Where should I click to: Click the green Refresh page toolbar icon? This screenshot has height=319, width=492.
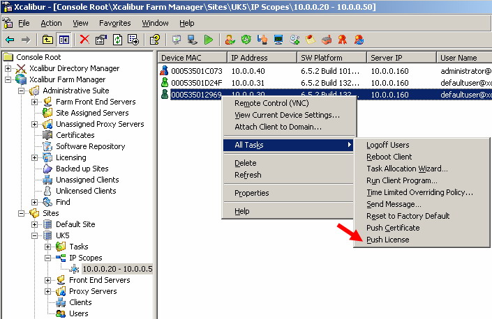tap(117, 40)
